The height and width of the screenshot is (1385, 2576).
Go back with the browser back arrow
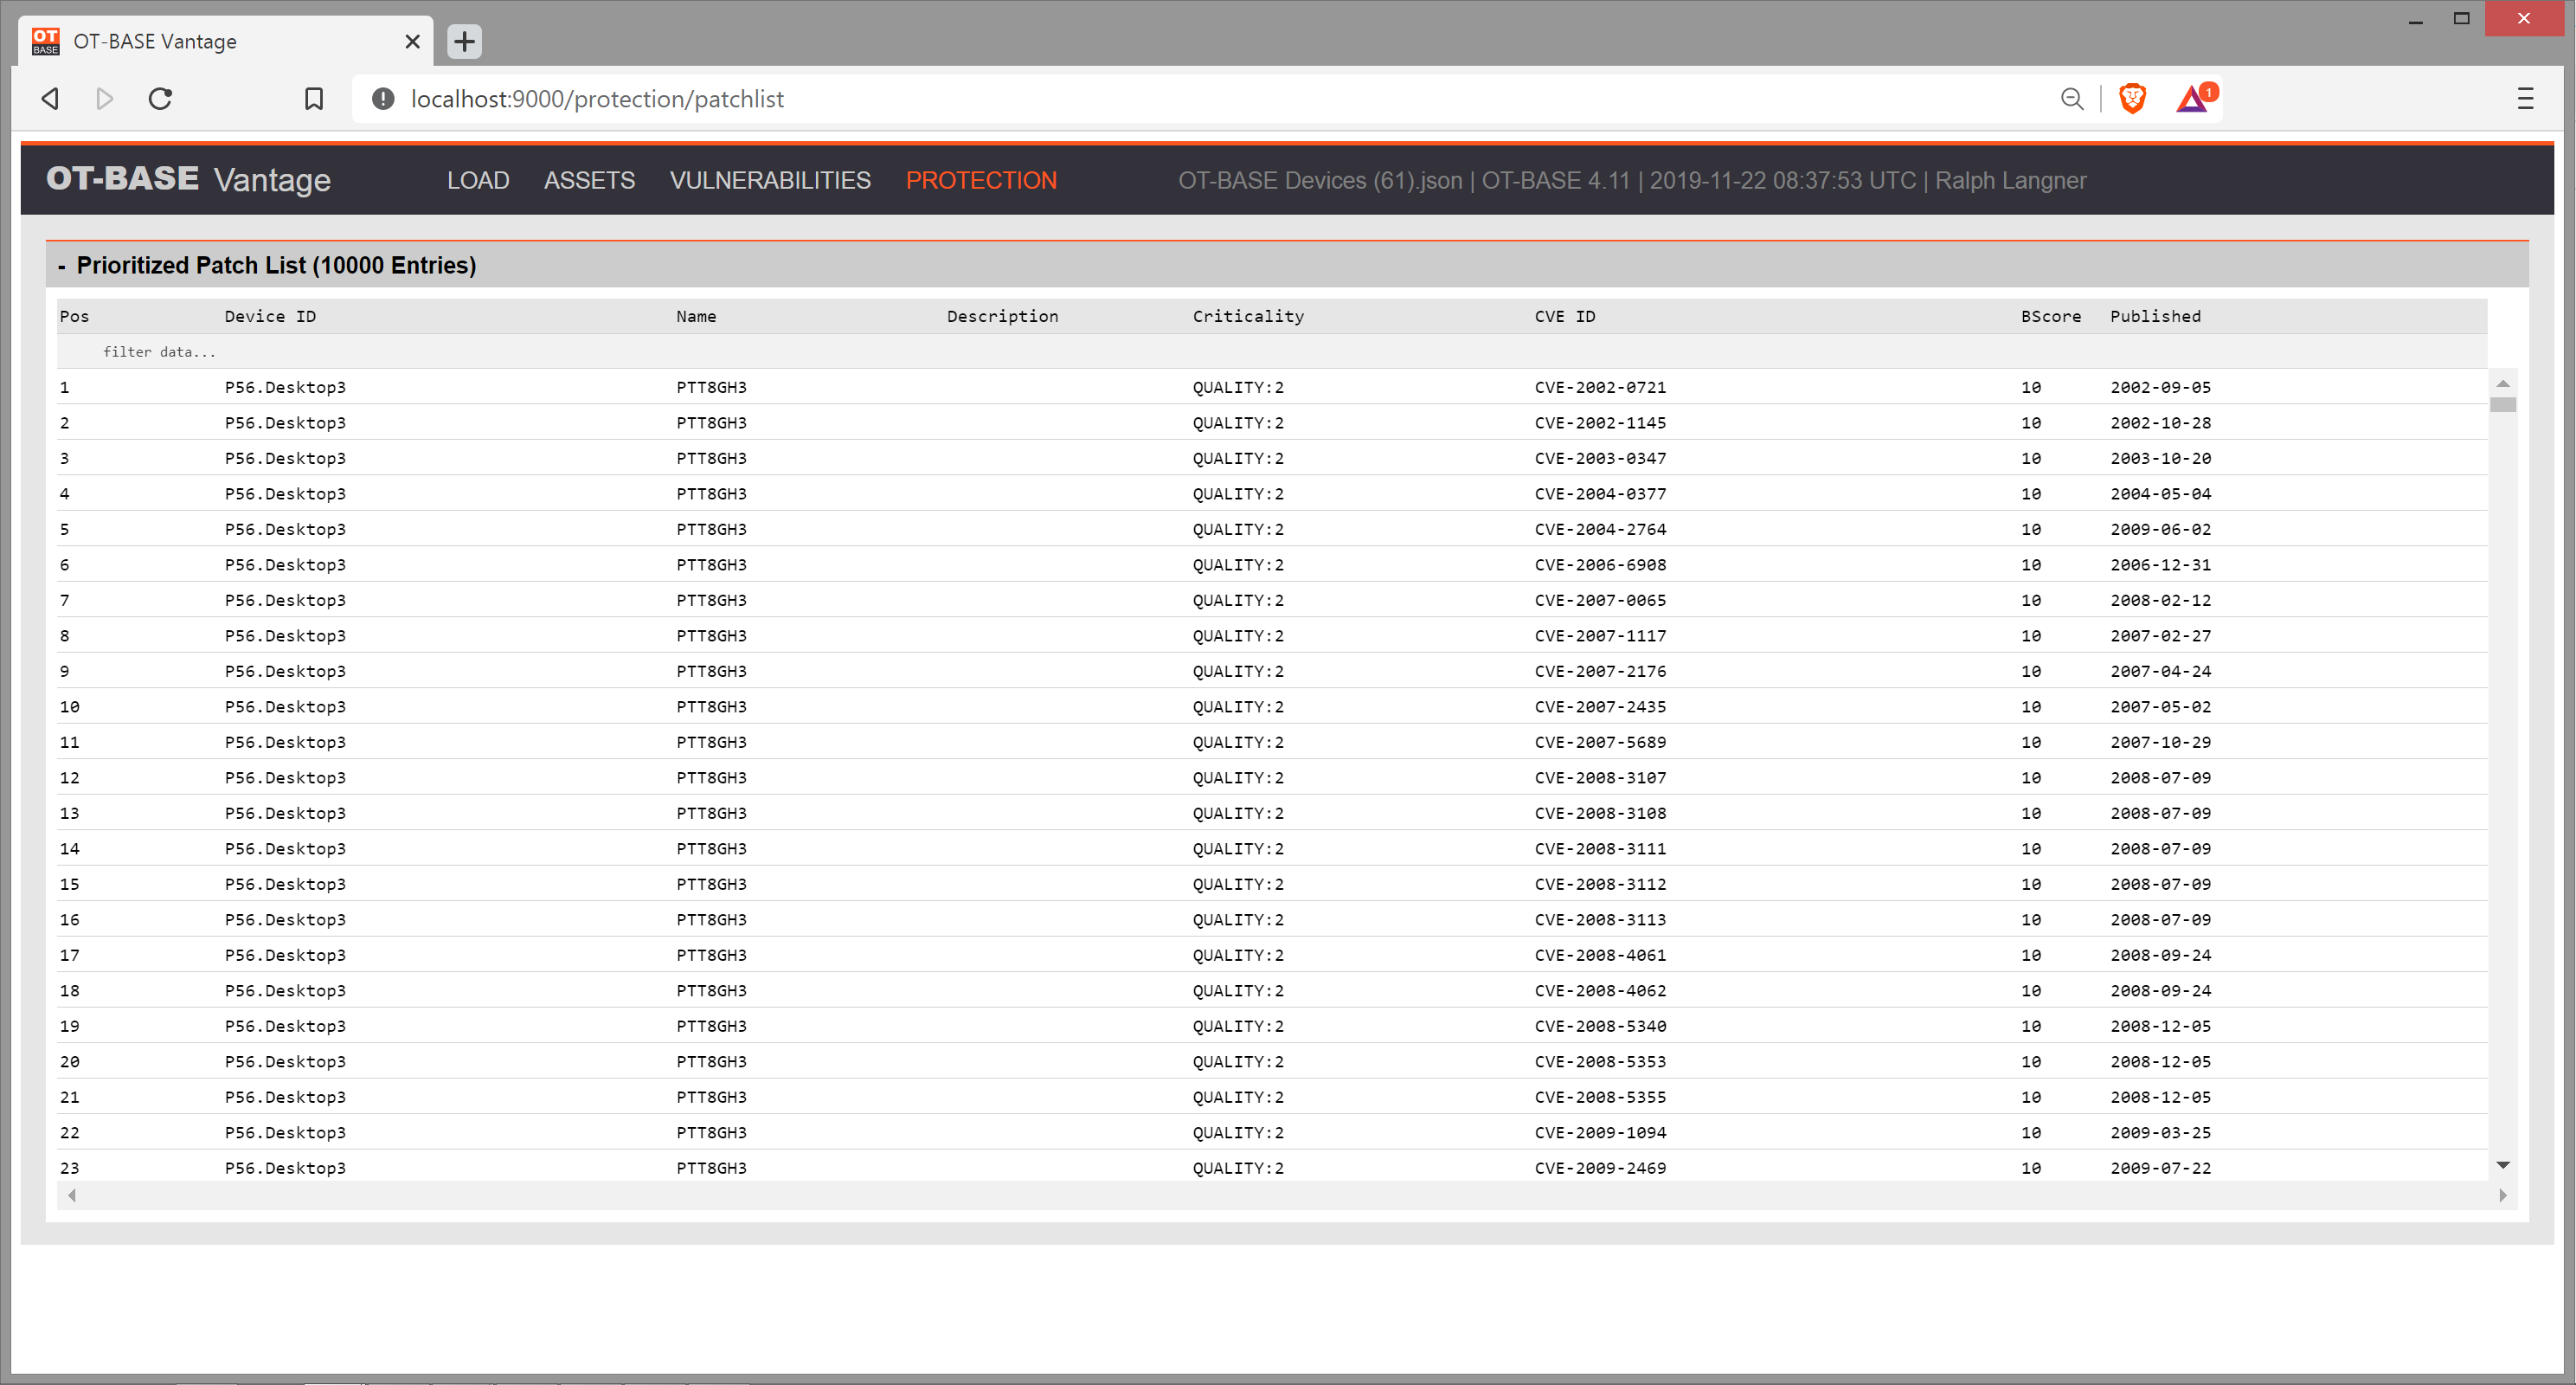pyautogui.click(x=50, y=99)
